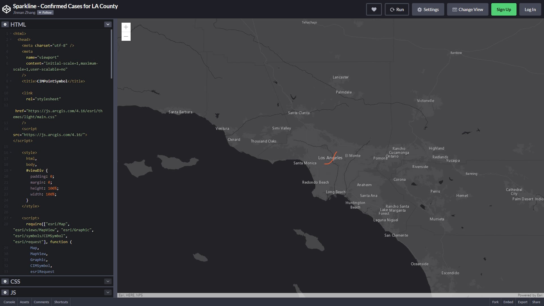
Task: Click the Sign Up button
Action: (504, 9)
